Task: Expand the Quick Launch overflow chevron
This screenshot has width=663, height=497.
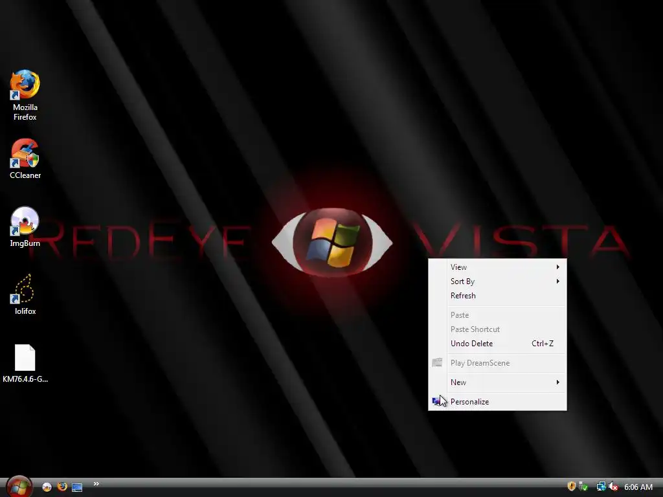Action: point(96,484)
